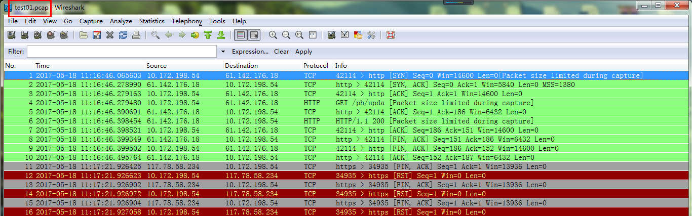Expand the filter history dropdown arrow

tap(223, 52)
